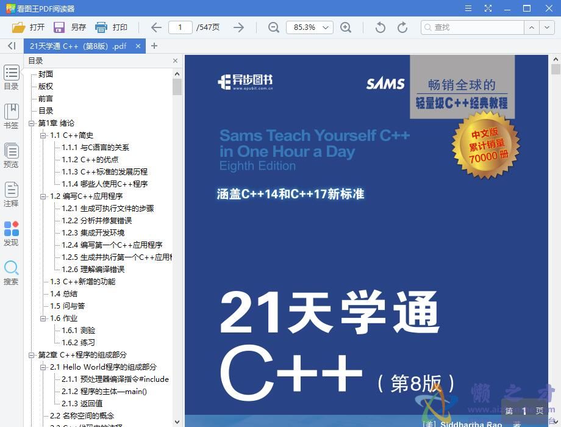561x427 pixels.
Task: Collapse 第1章 绪论 tree node
Action: 32,123
